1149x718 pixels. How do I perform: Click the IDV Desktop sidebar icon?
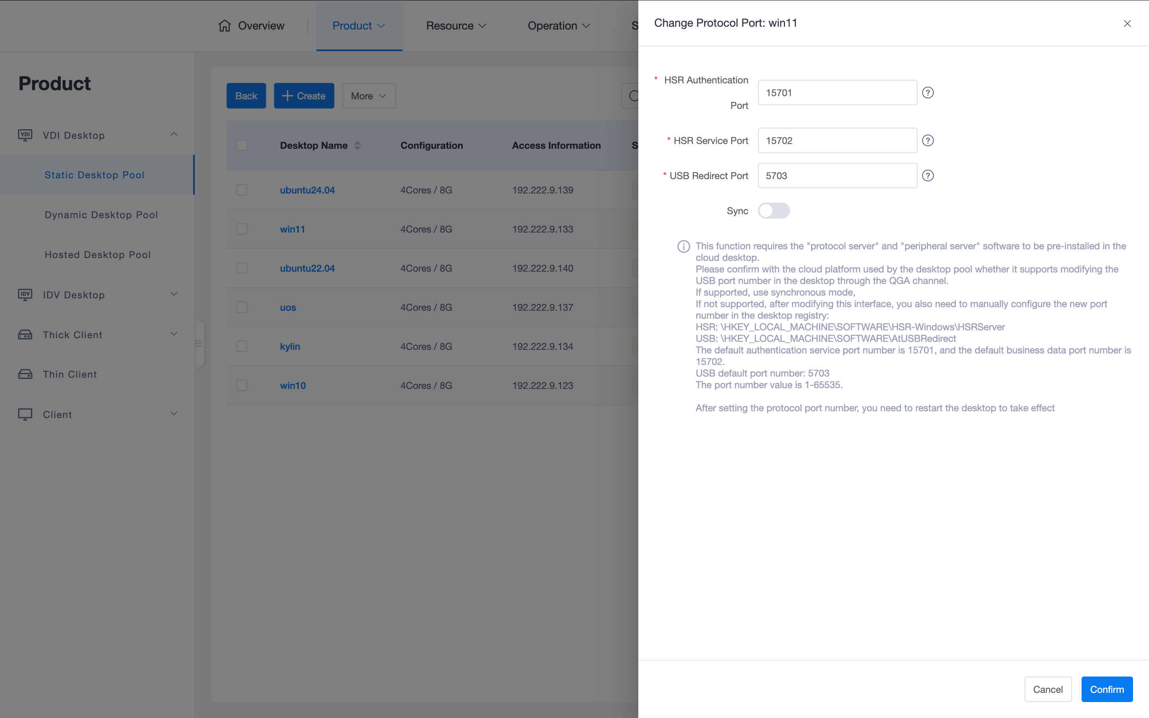click(x=25, y=295)
